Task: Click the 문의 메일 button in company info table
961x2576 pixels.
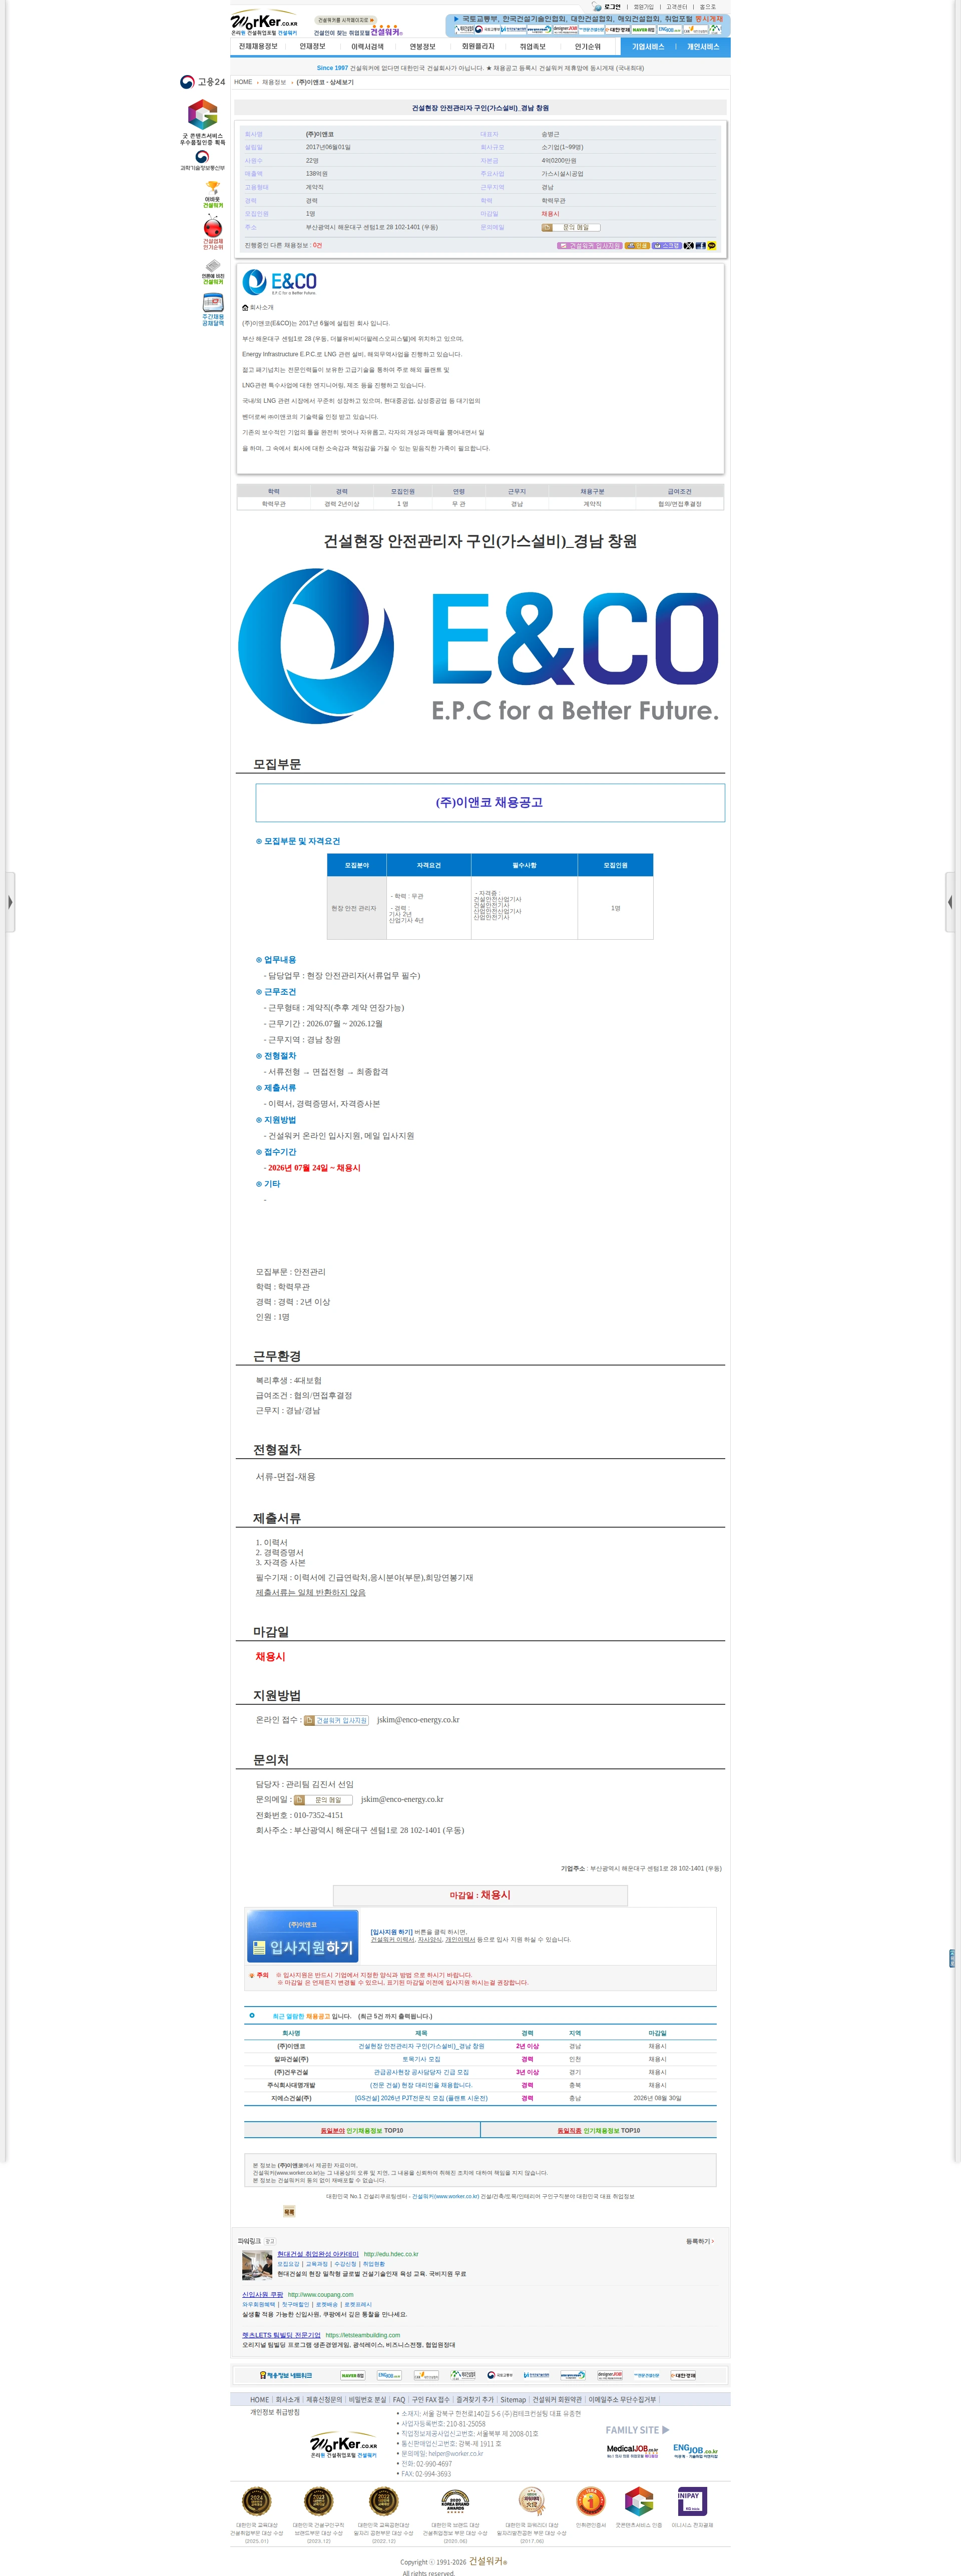Action: 571,227
